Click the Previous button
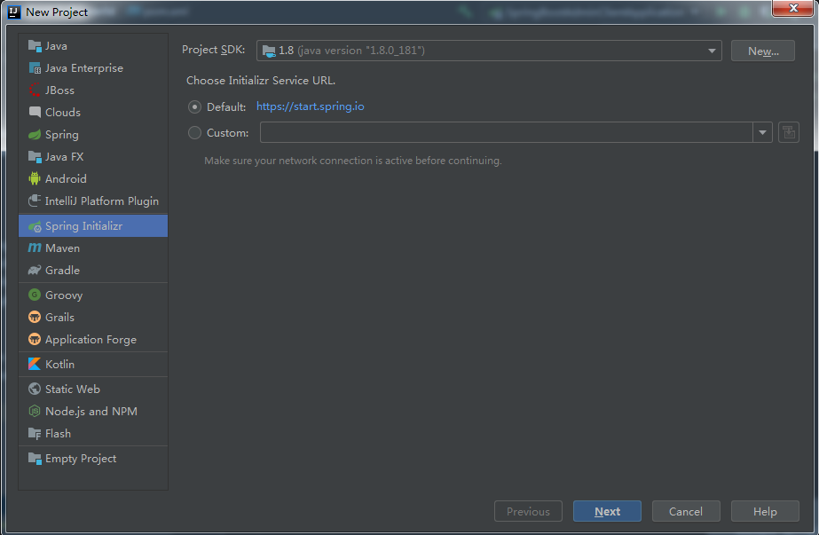This screenshot has height=535, width=819. [x=528, y=511]
